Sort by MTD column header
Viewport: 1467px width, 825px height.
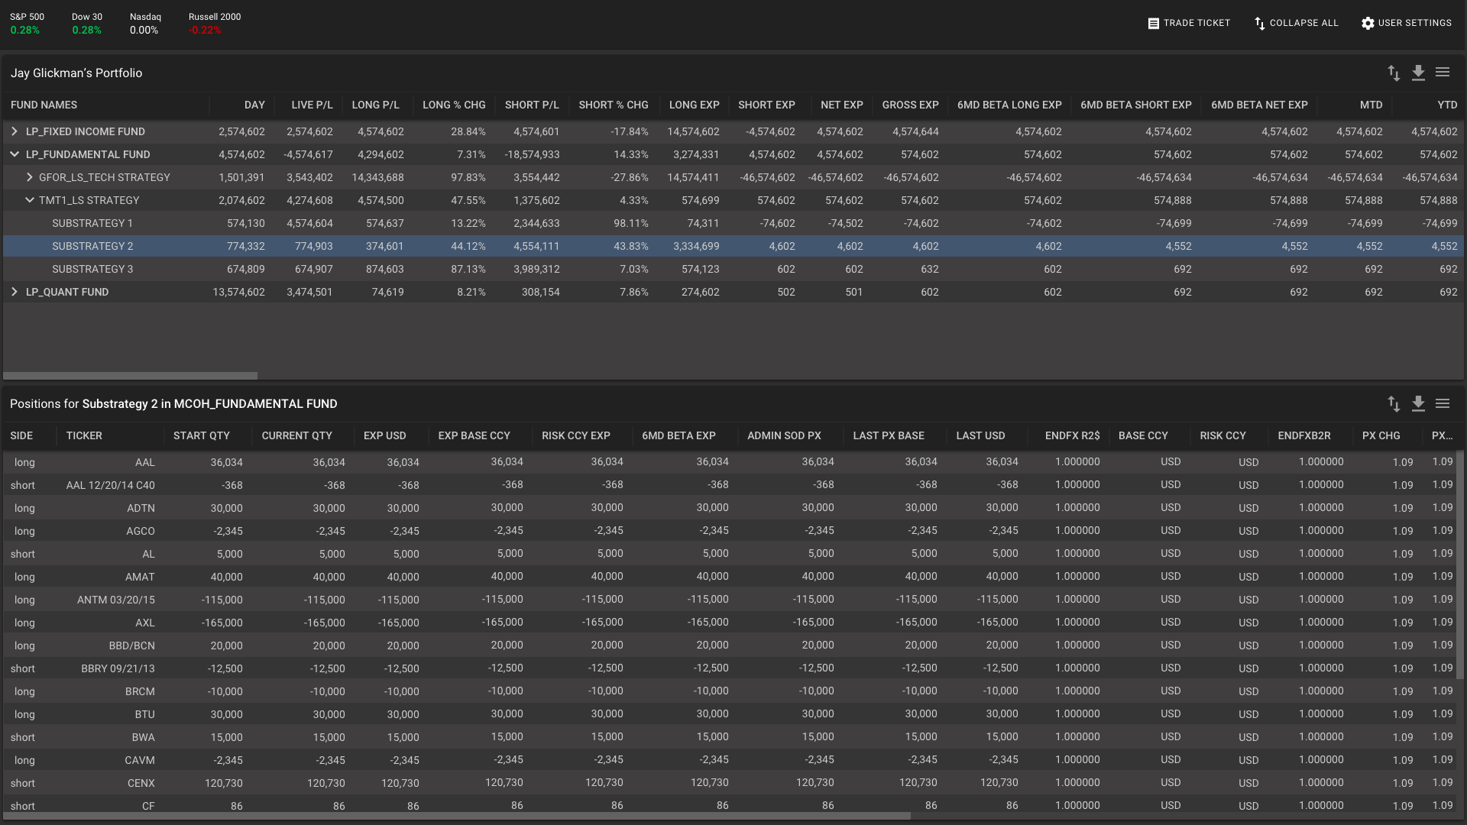[1371, 105]
